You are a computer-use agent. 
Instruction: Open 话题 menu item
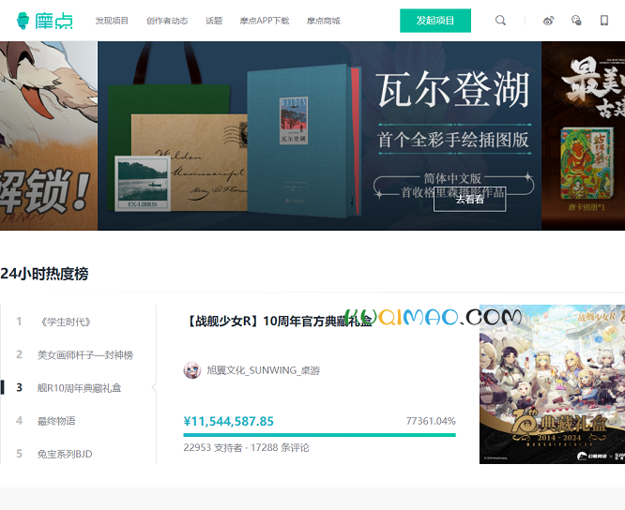[214, 21]
